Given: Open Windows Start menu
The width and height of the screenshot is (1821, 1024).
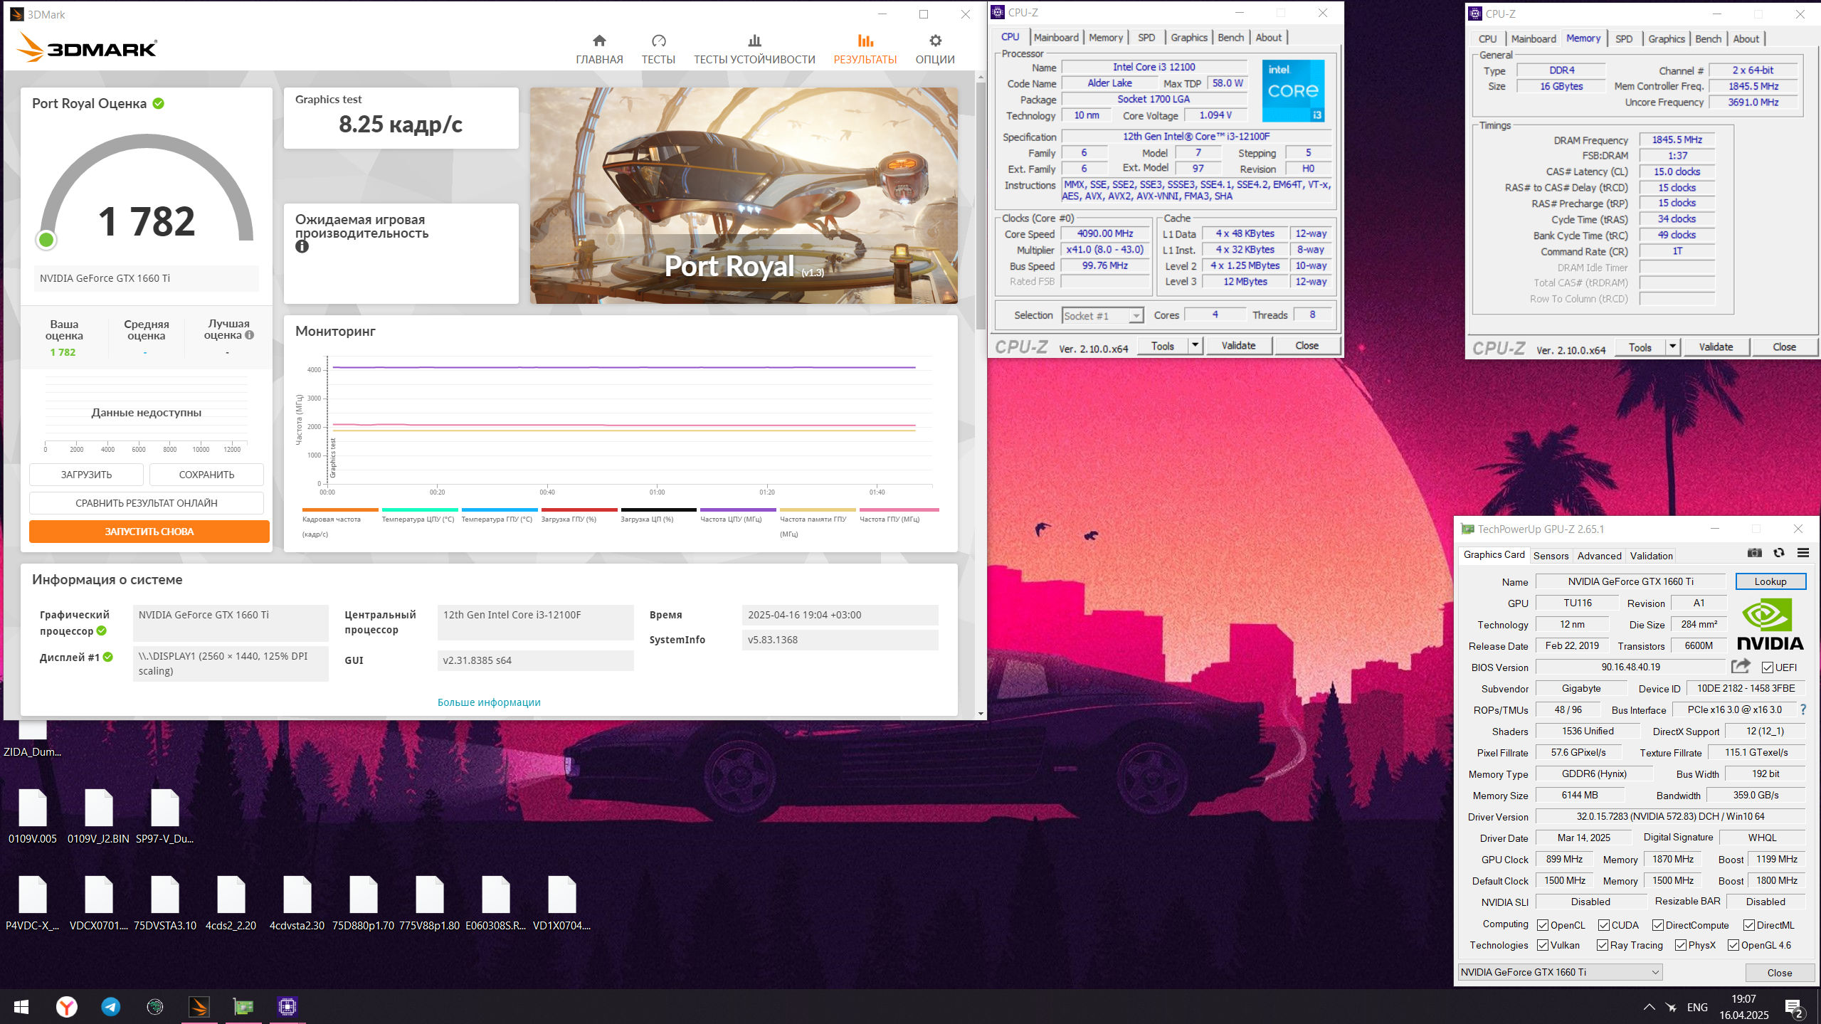Looking at the screenshot, I should point(21,1006).
